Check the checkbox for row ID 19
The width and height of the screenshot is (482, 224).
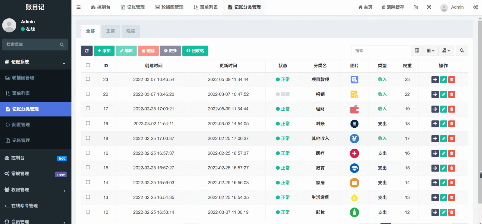click(x=88, y=123)
